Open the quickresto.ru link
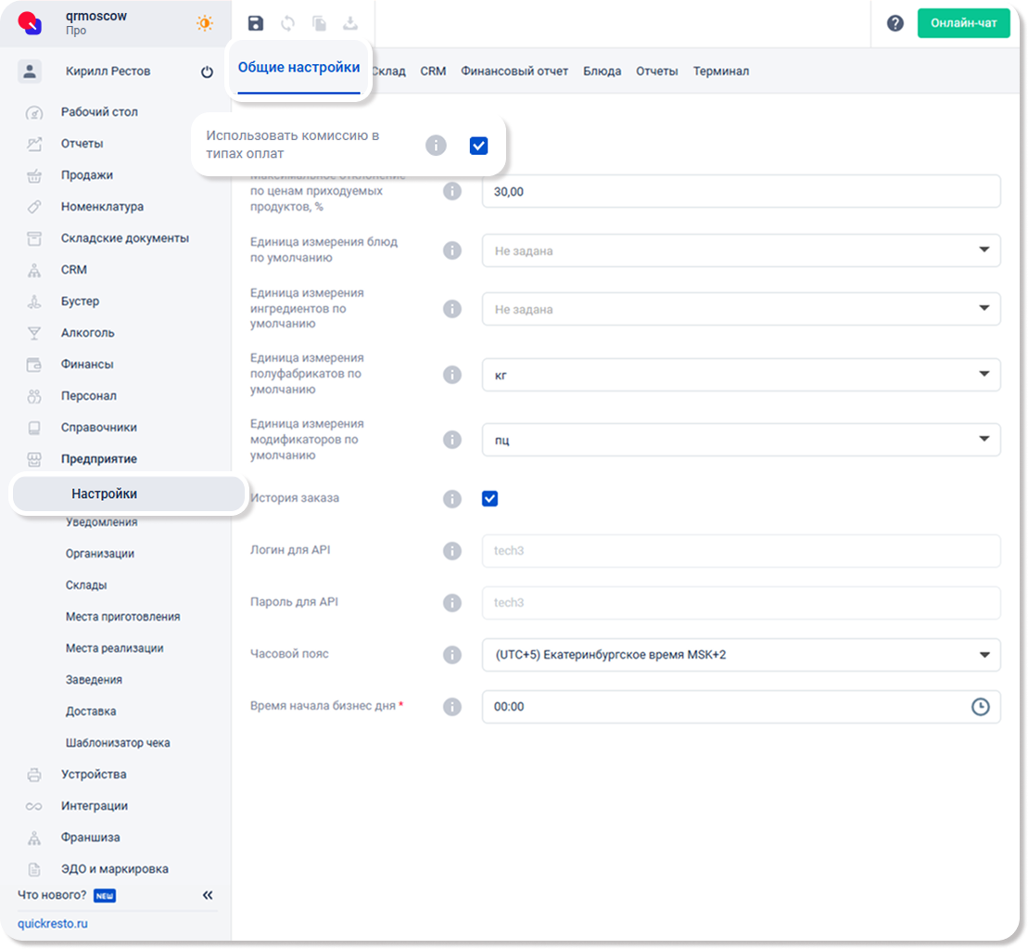The width and height of the screenshot is (1028, 949). pos(53,924)
